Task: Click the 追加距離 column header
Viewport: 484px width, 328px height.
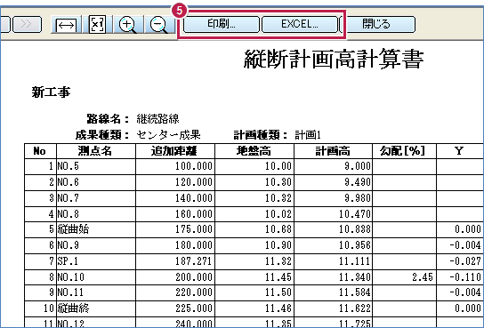Action: [175, 151]
